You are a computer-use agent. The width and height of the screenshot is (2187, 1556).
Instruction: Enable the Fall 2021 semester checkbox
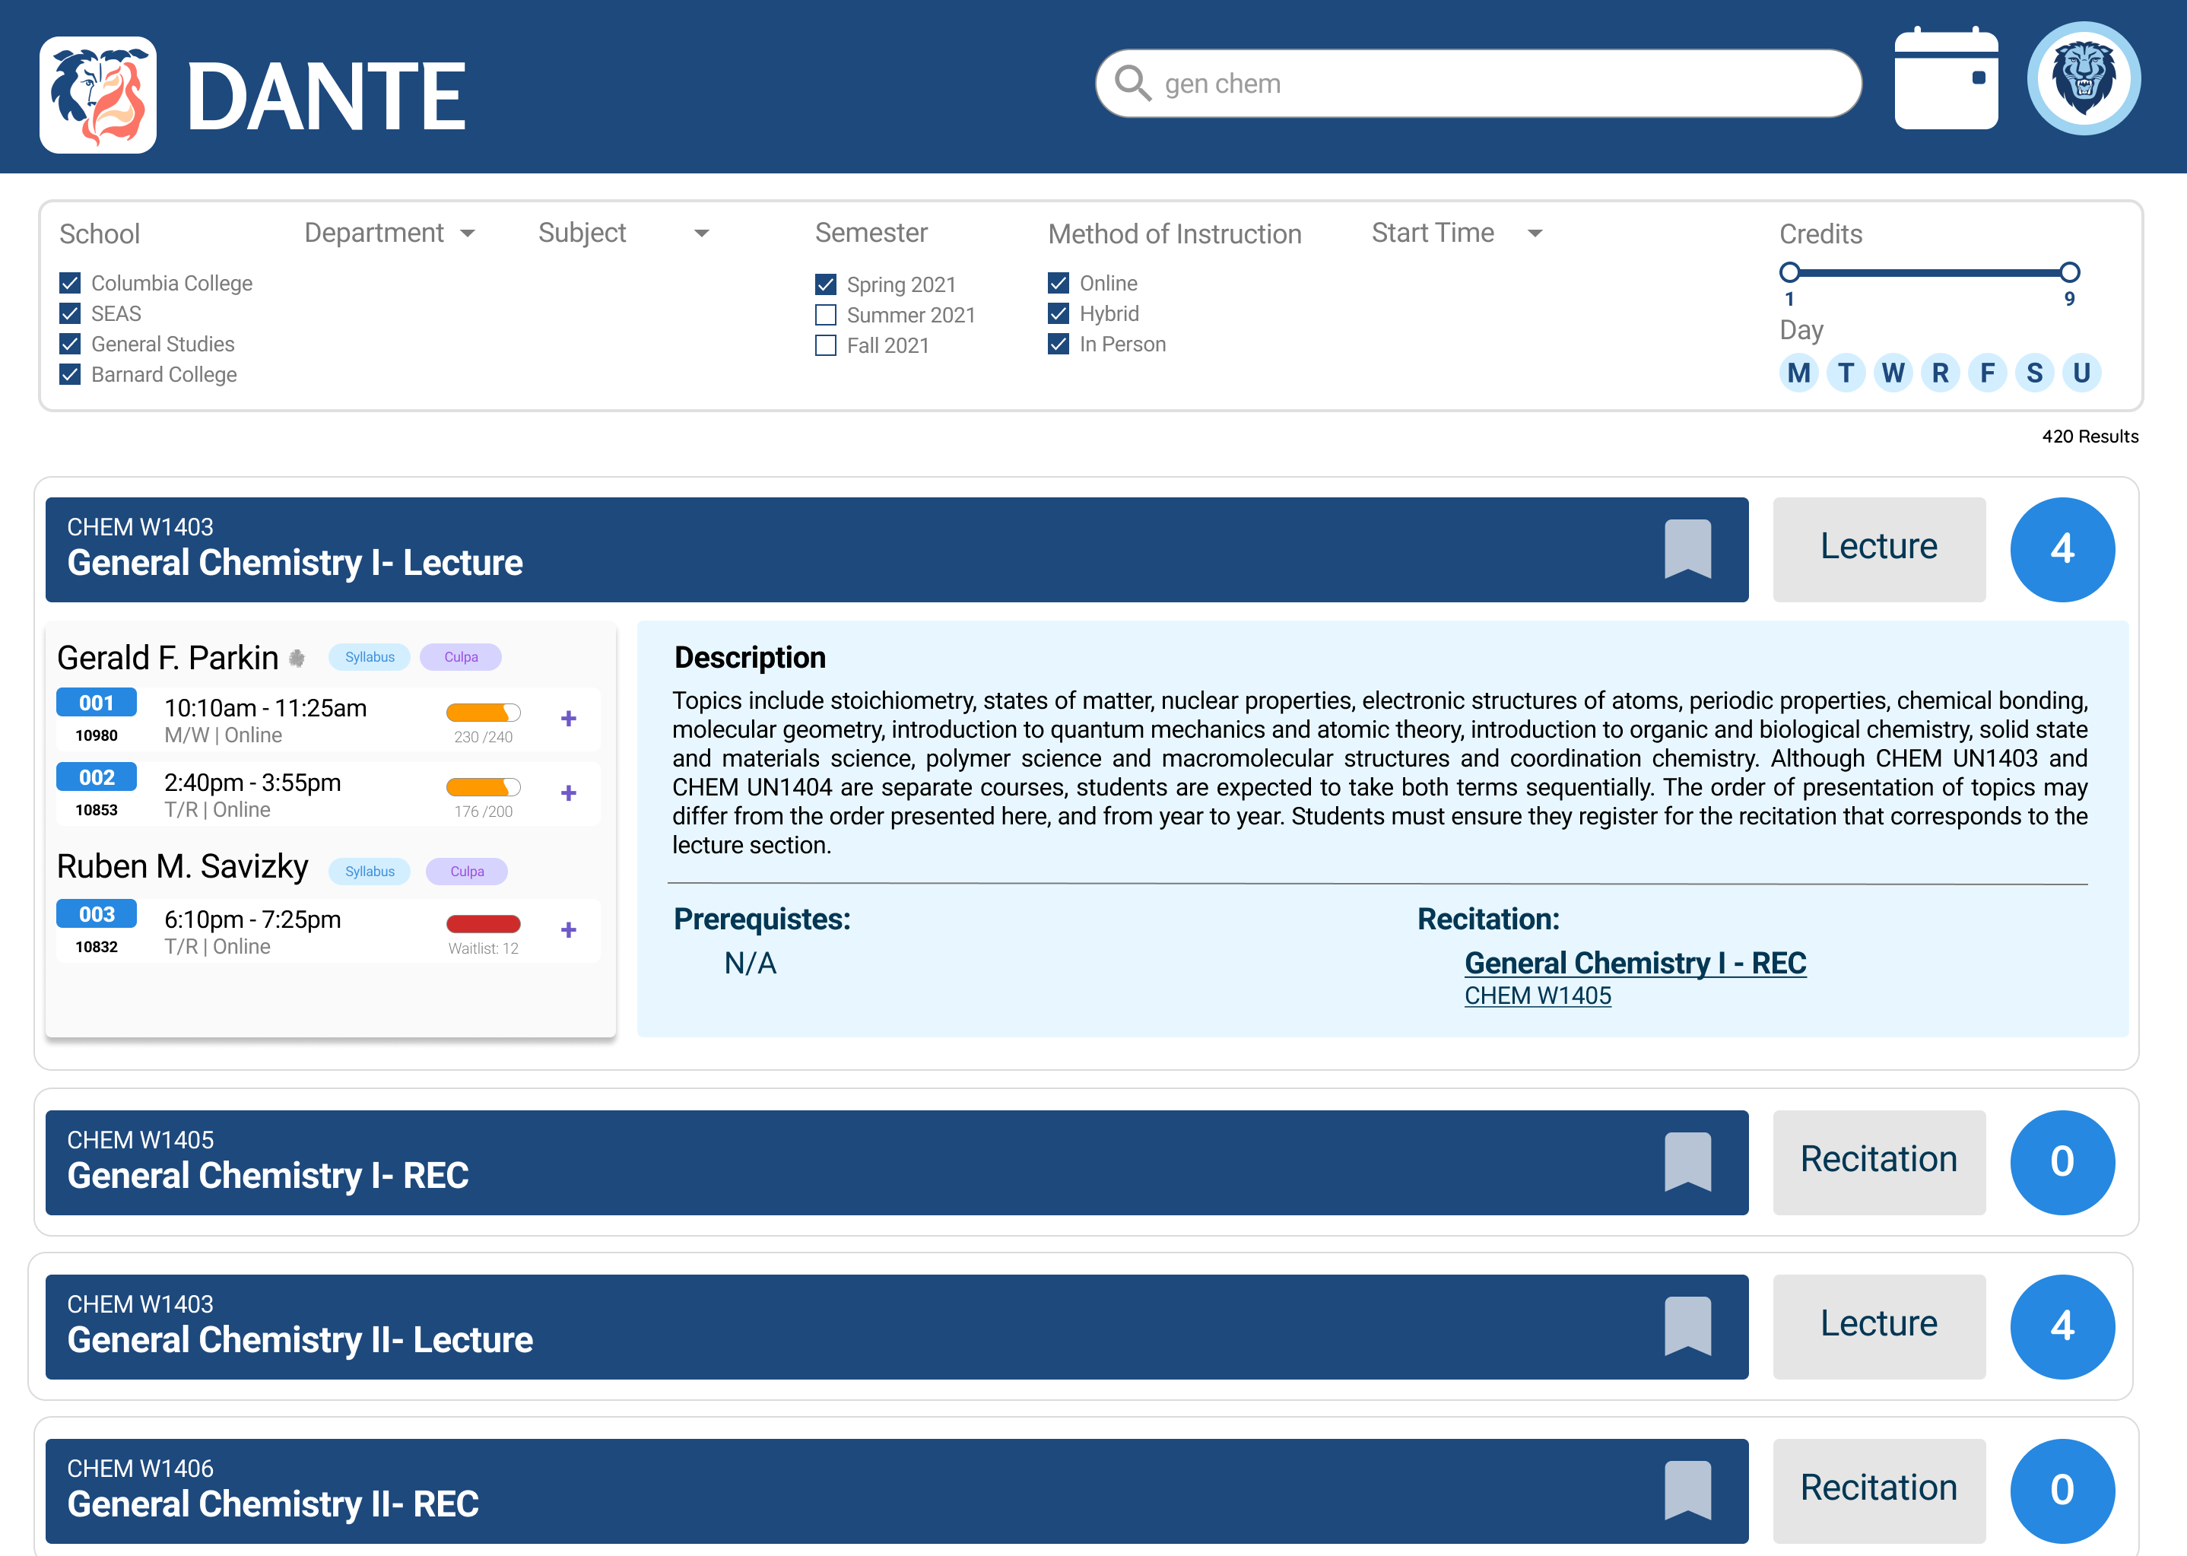pos(826,345)
